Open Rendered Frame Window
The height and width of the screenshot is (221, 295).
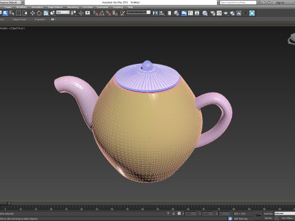[x=219, y=13]
